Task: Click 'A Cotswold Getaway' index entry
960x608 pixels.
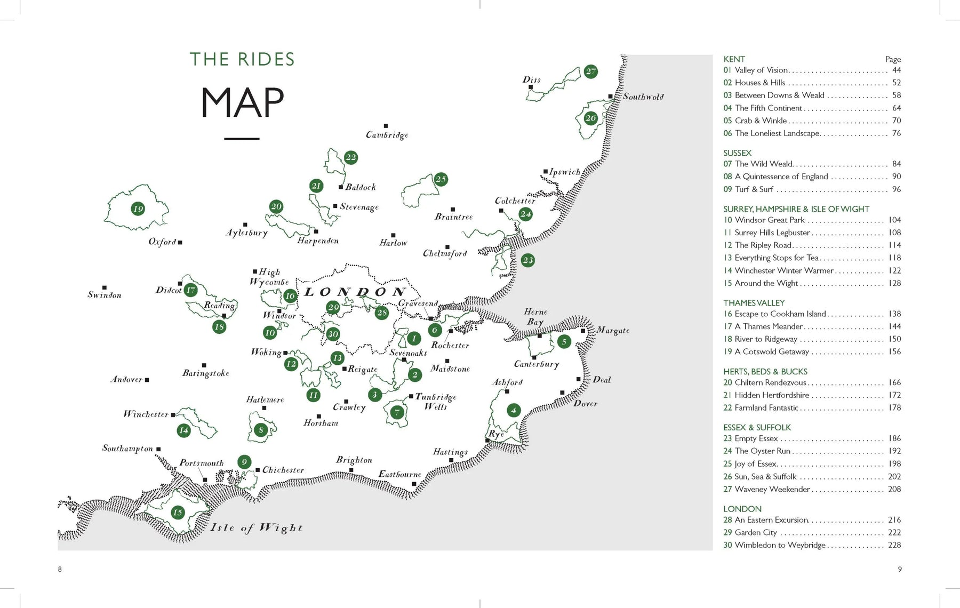Action: (812, 352)
